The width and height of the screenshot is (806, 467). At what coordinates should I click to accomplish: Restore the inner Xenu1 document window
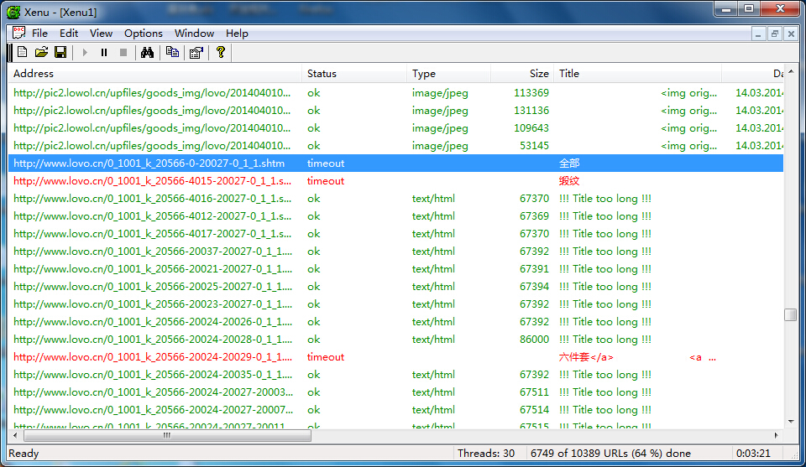point(775,34)
